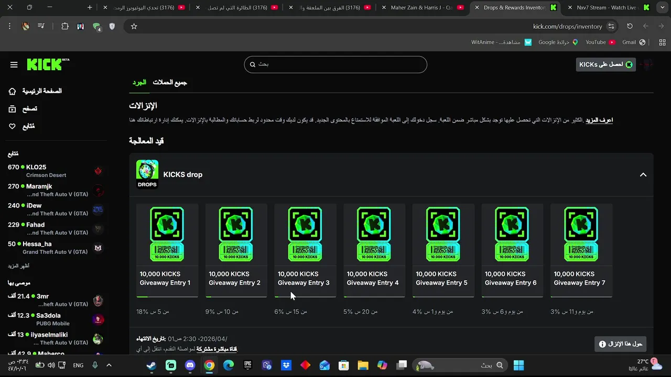Screen dimensions: 671x377
Task: Open Fahad channel in following list
Action: tap(56, 228)
